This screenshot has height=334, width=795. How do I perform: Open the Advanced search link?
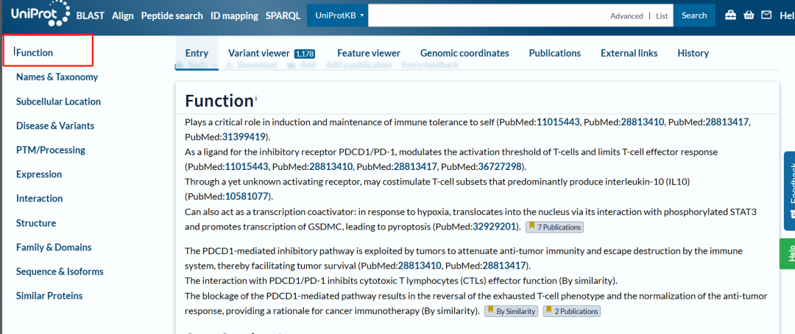click(x=626, y=16)
